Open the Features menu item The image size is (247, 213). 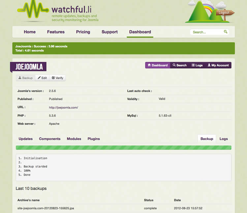(56, 32)
